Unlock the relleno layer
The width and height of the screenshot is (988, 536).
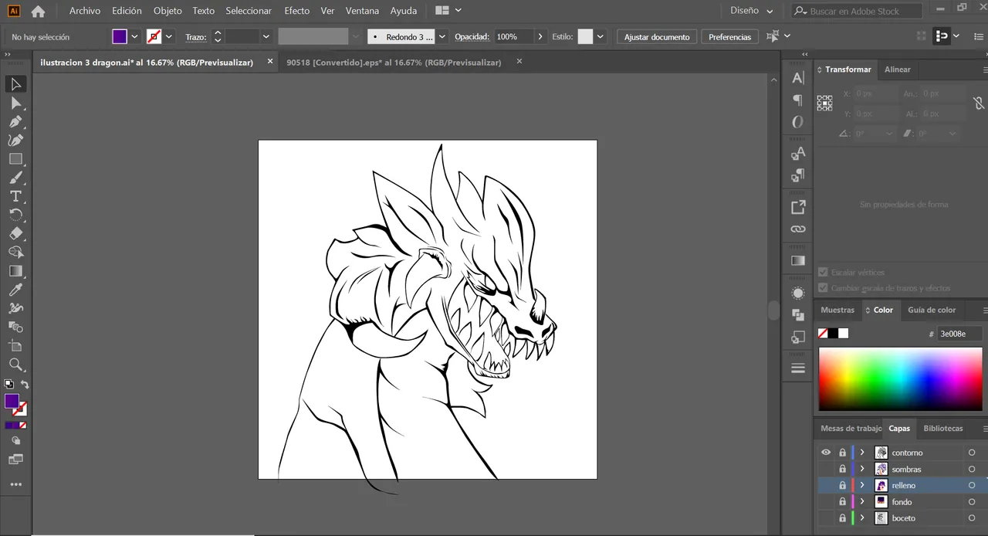pyautogui.click(x=842, y=486)
